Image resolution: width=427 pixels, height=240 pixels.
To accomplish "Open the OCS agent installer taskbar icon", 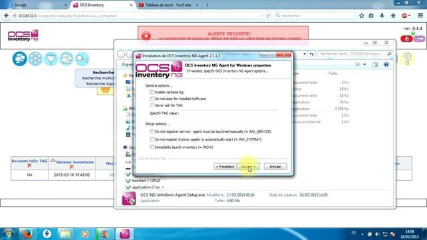I will tap(124, 234).
